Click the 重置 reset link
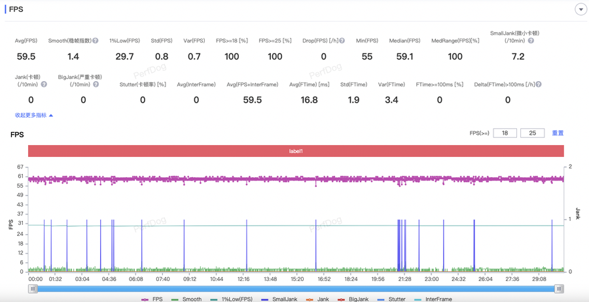 [x=558, y=133]
